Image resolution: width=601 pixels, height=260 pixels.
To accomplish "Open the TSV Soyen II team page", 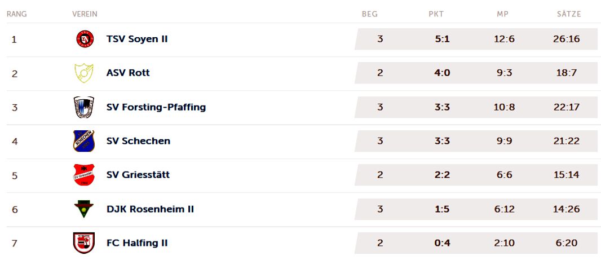I will (x=137, y=39).
